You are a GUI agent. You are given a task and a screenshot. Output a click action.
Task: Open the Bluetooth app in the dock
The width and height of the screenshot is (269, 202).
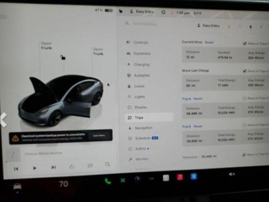click(x=194, y=177)
